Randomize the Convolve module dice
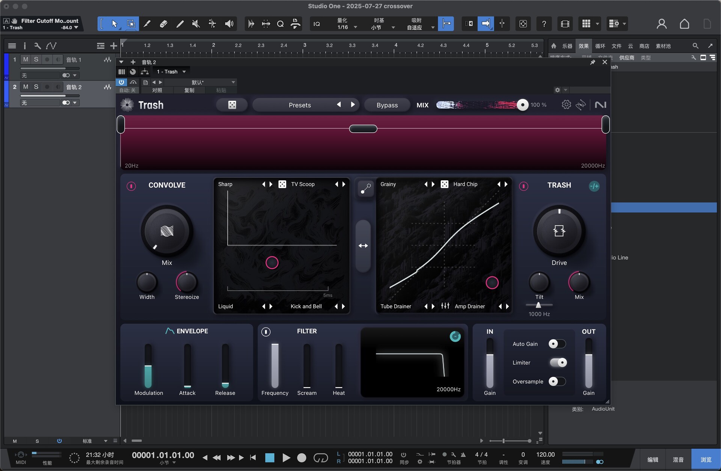The image size is (721, 471). coord(282,184)
